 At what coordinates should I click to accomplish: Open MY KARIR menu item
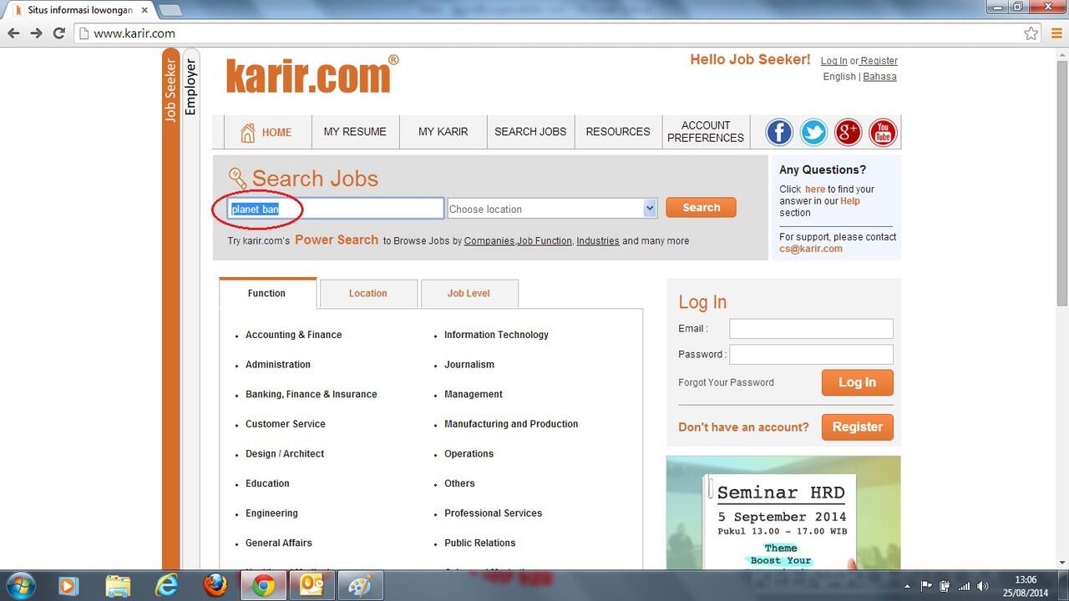coord(443,132)
